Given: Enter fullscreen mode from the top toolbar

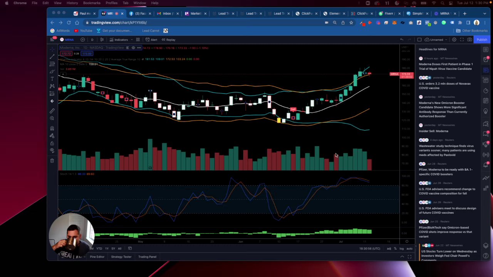Looking at the screenshot, I should click(x=462, y=40).
